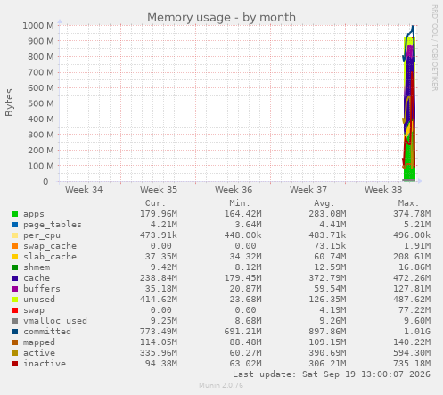This screenshot has width=443, height=395.
Task: Click the purple buffers legend swatch
Action: pos(15,289)
